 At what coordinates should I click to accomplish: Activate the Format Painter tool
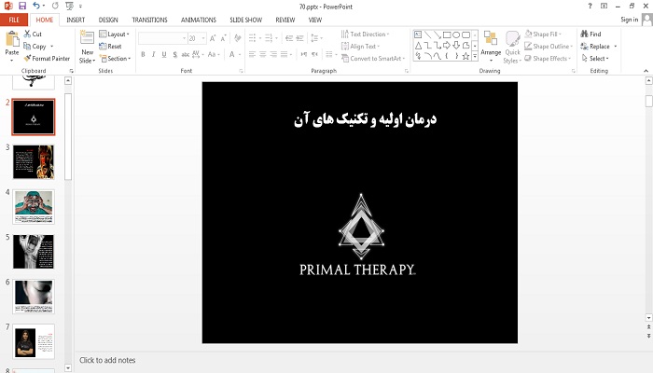pyautogui.click(x=49, y=58)
